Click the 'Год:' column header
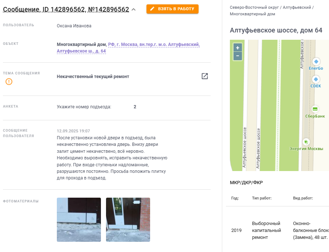The width and height of the screenshot is (329, 252). (235, 198)
